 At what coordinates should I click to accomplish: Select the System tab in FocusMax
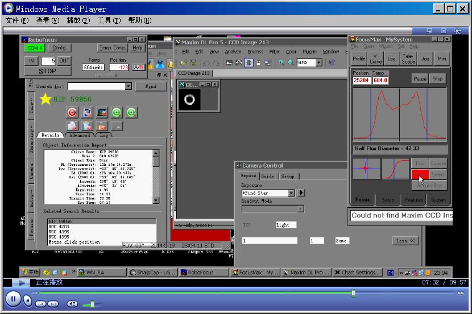point(438,200)
